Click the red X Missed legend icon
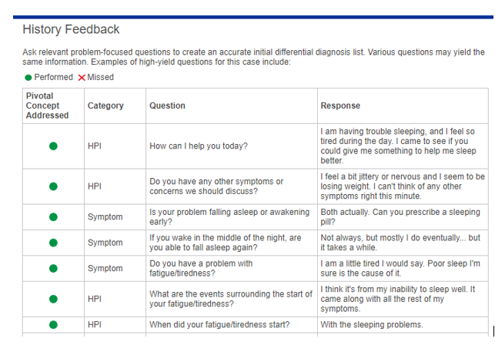The width and height of the screenshot is (495, 352). point(81,77)
